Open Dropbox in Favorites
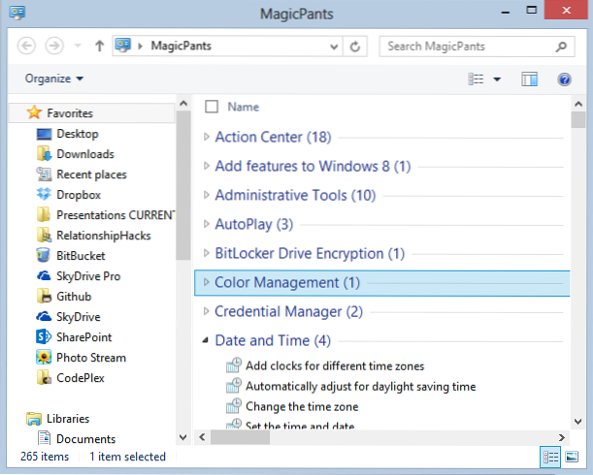Image resolution: width=593 pixels, height=475 pixels. pyautogui.click(x=78, y=195)
